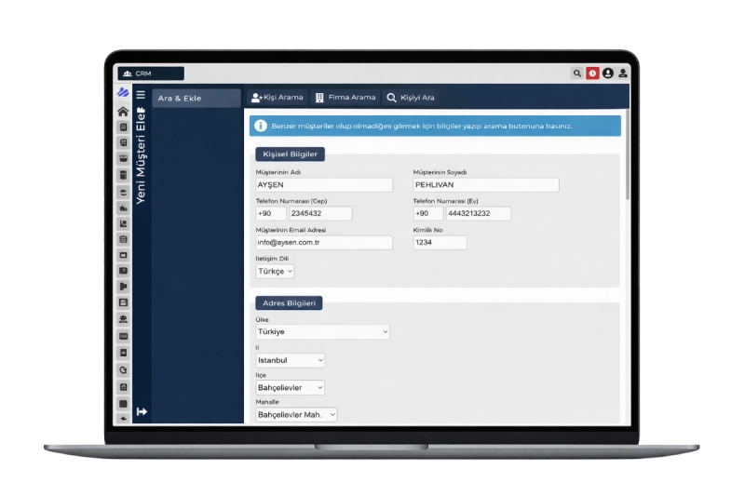Click the Kişisel Bilgiler section header
745x496 pixels.
click(x=291, y=154)
